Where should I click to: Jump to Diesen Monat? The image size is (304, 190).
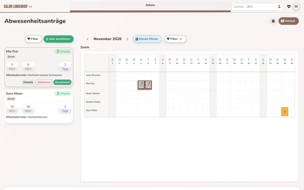click(147, 39)
